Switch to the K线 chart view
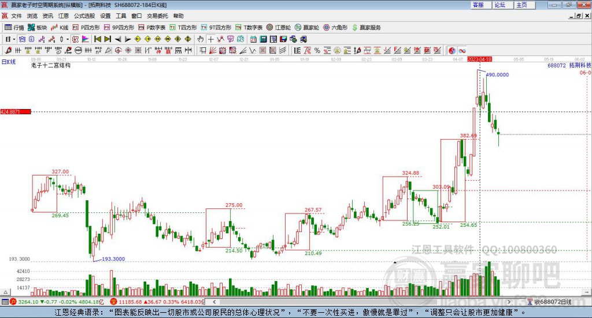 click(60, 28)
